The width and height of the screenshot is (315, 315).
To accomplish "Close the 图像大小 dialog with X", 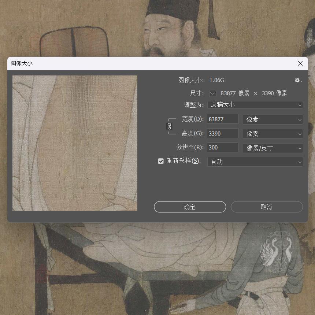I will [300, 63].
